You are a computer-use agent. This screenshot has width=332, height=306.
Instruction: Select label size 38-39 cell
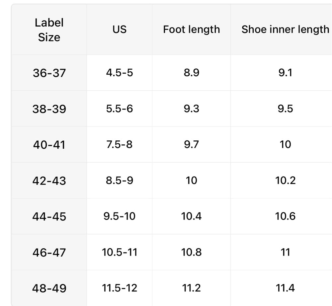49,109
